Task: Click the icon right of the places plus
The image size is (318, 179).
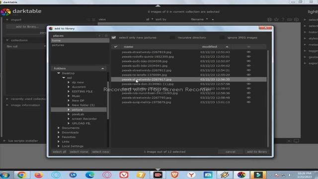Action: [106, 36]
